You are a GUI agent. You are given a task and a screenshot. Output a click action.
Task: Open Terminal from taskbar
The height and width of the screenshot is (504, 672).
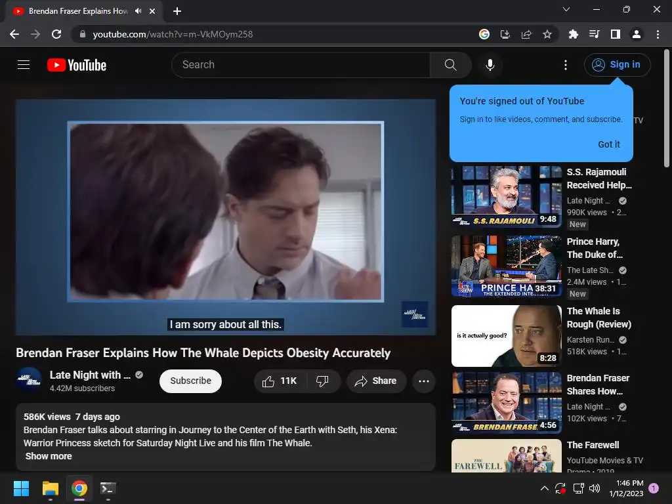click(108, 488)
